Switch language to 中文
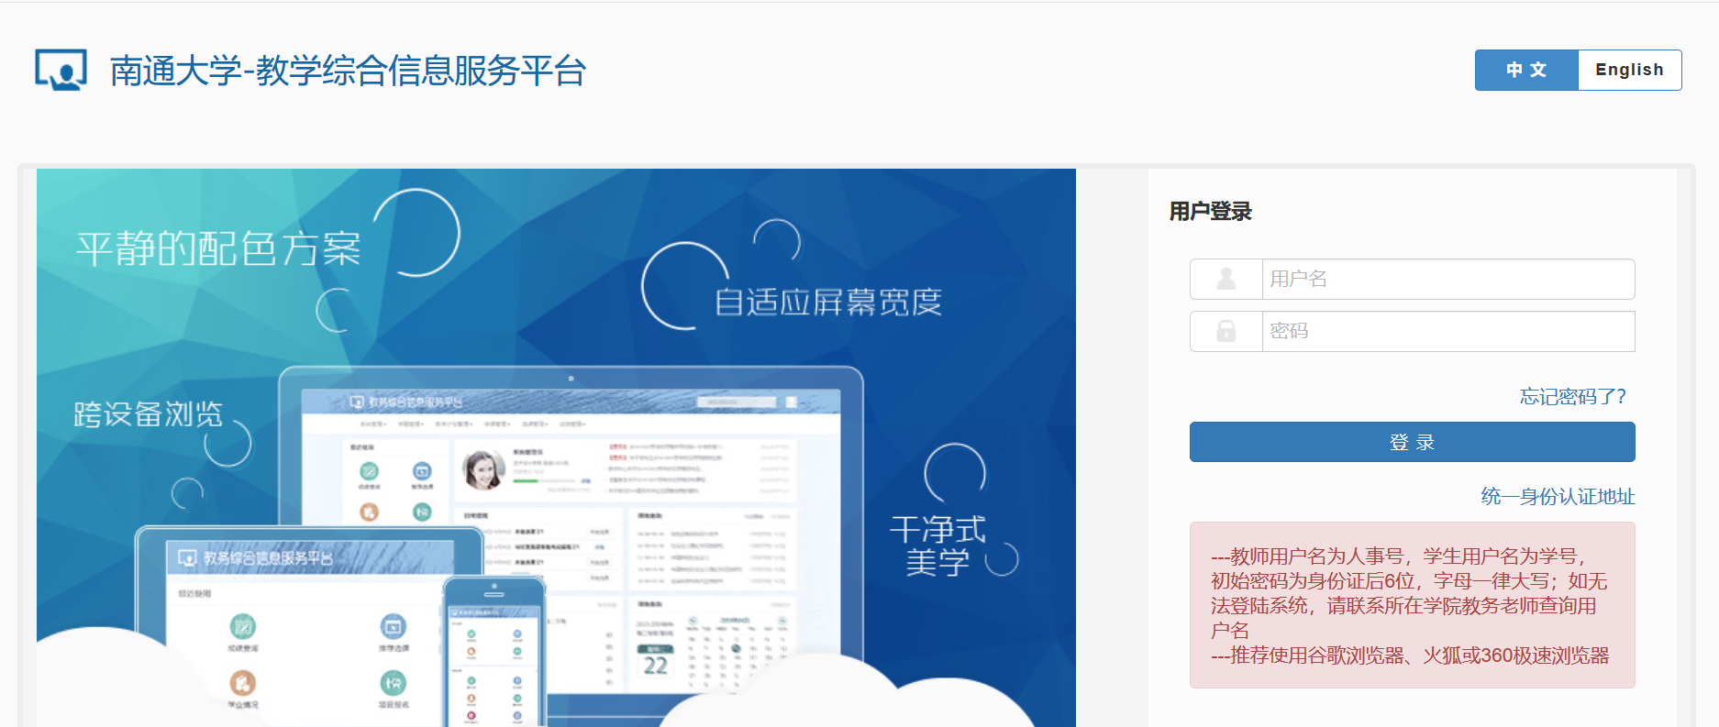This screenshot has height=727, width=1719. point(1526,70)
